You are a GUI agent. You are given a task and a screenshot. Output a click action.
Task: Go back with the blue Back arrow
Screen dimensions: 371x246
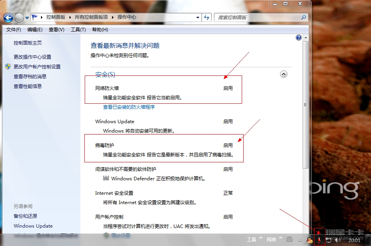coord(9,18)
